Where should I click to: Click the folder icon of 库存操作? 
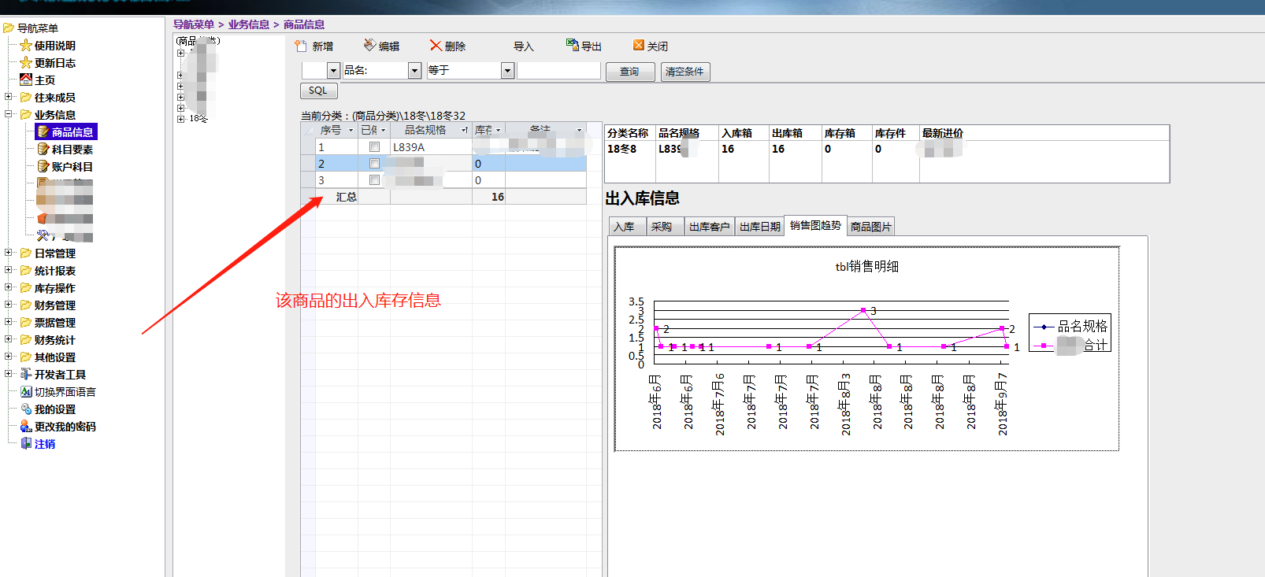pyautogui.click(x=26, y=288)
